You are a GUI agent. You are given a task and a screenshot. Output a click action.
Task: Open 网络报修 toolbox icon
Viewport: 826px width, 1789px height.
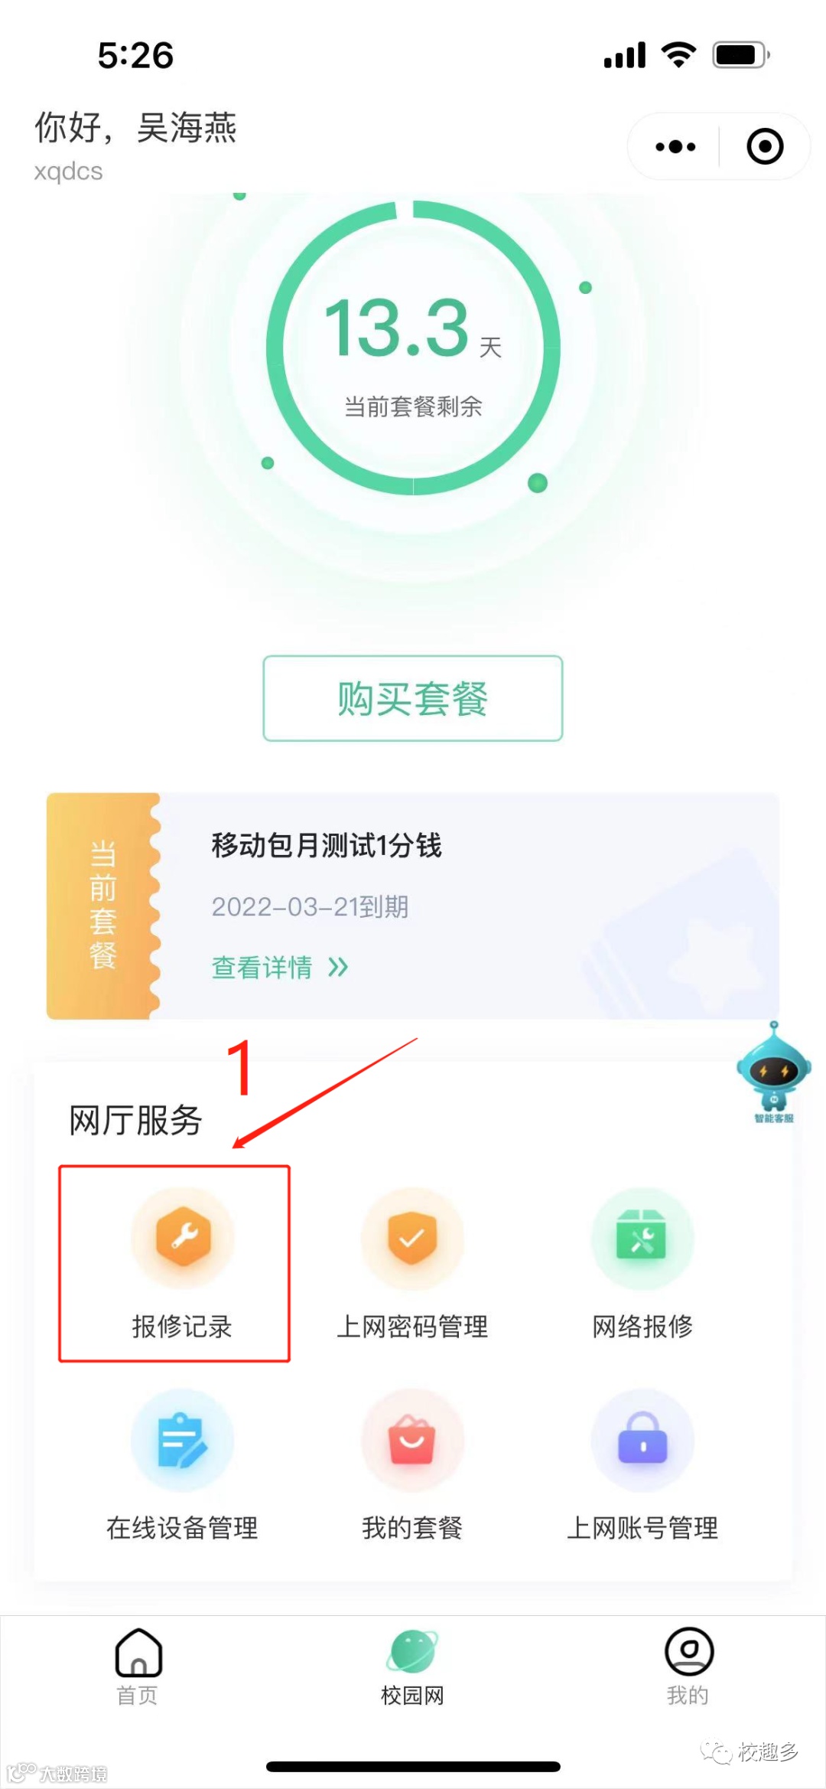tap(642, 1238)
